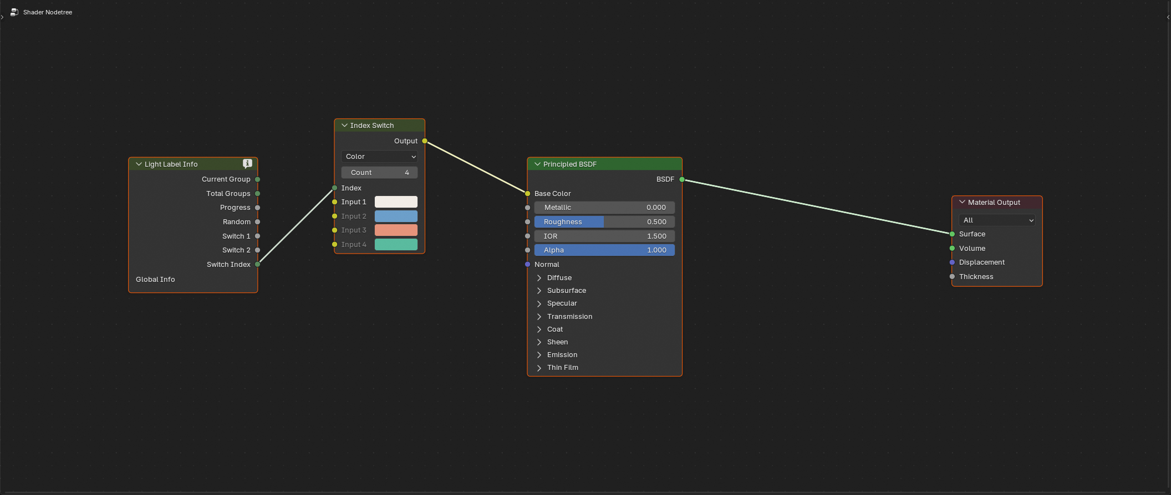1171x495 pixels.
Task: Click the Input 3 salmon color swatch
Action: tap(396, 230)
